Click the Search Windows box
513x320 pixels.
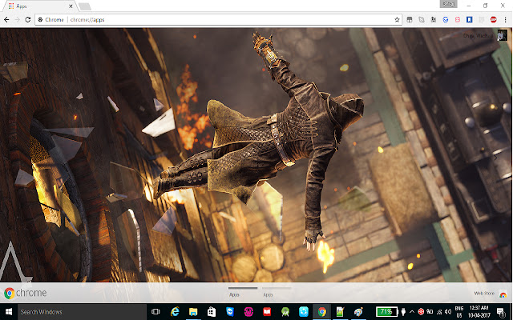click(82, 312)
